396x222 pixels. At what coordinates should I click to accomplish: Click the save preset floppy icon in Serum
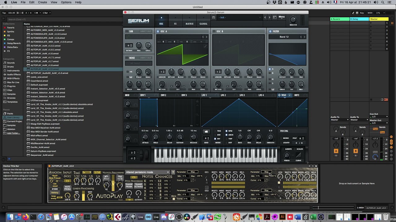[213, 17]
